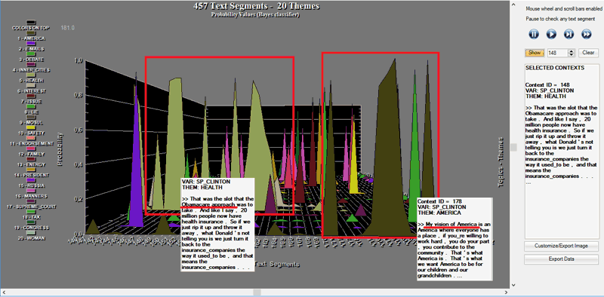
Task: Click the vertical scrollbar up arrow
Action: pos(513,5)
